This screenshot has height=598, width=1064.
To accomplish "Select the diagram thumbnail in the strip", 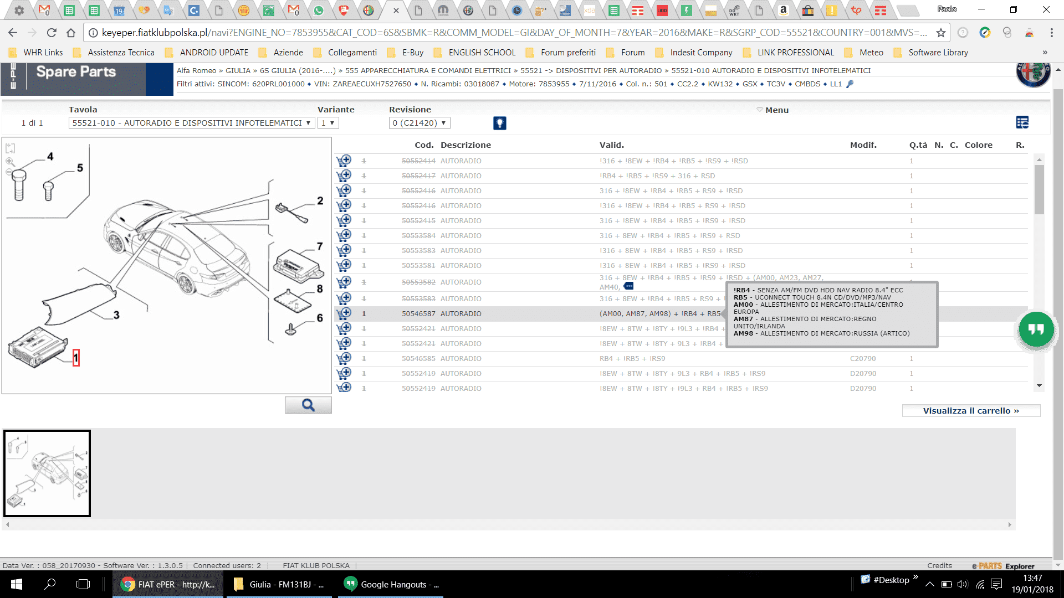I will pyautogui.click(x=47, y=473).
